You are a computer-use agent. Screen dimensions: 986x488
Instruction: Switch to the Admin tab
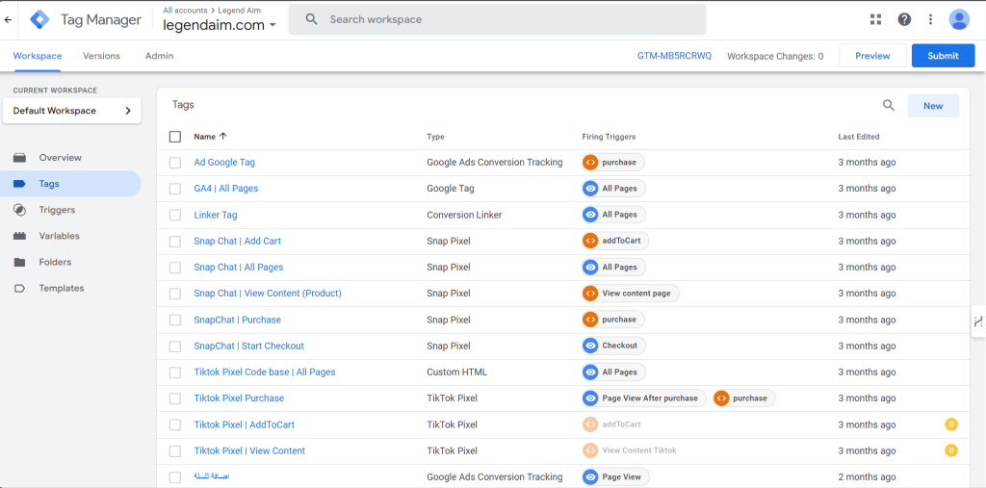(159, 56)
